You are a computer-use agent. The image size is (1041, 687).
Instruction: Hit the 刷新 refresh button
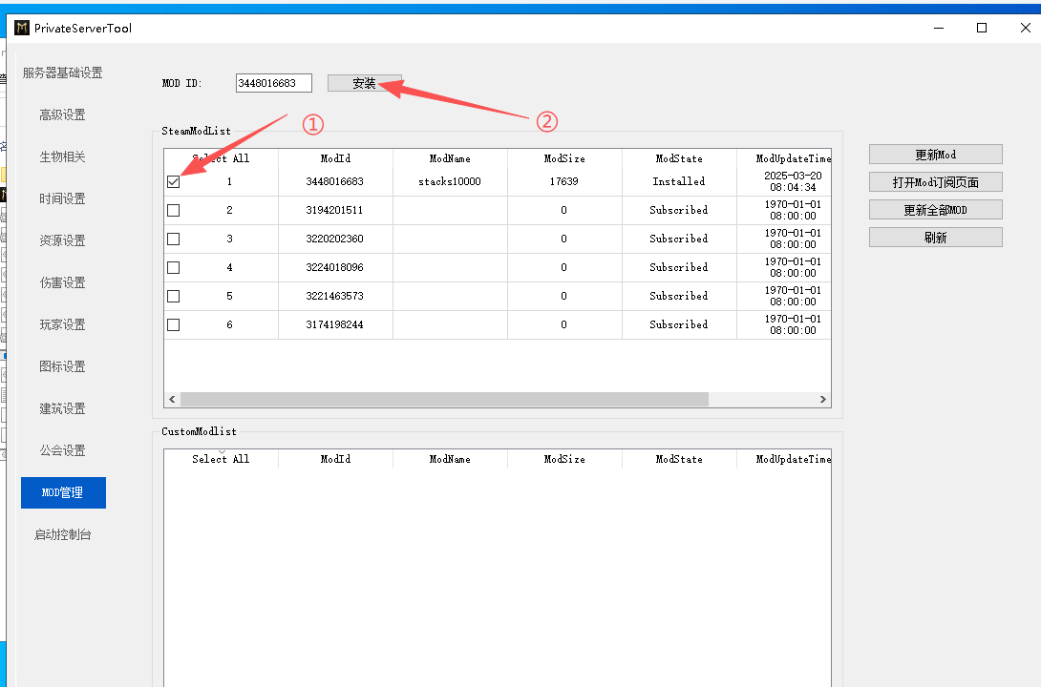(935, 237)
